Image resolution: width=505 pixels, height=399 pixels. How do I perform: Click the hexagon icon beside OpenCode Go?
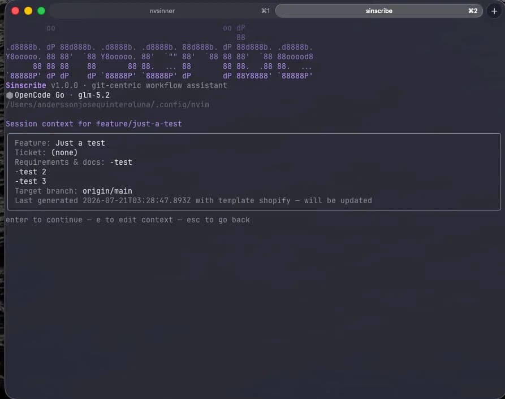click(10, 95)
